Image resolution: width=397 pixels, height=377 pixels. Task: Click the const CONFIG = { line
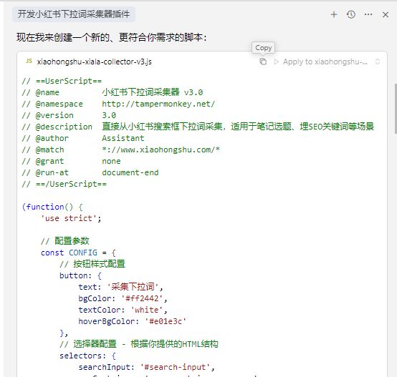[78, 253]
